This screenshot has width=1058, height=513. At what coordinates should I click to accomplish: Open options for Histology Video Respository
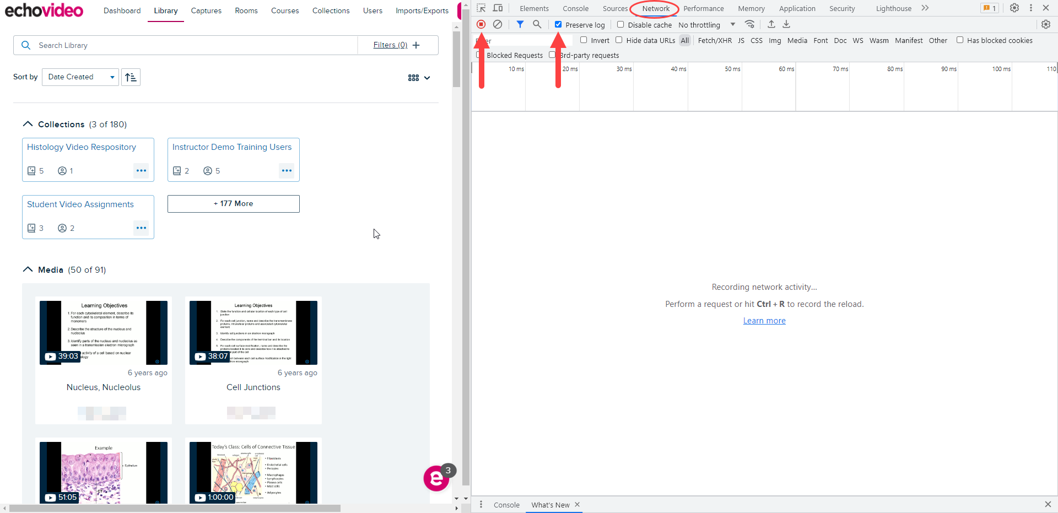141,170
